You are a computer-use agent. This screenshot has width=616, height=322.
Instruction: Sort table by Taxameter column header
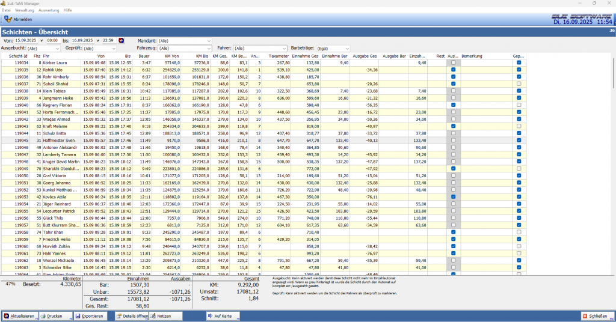click(x=279, y=56)
